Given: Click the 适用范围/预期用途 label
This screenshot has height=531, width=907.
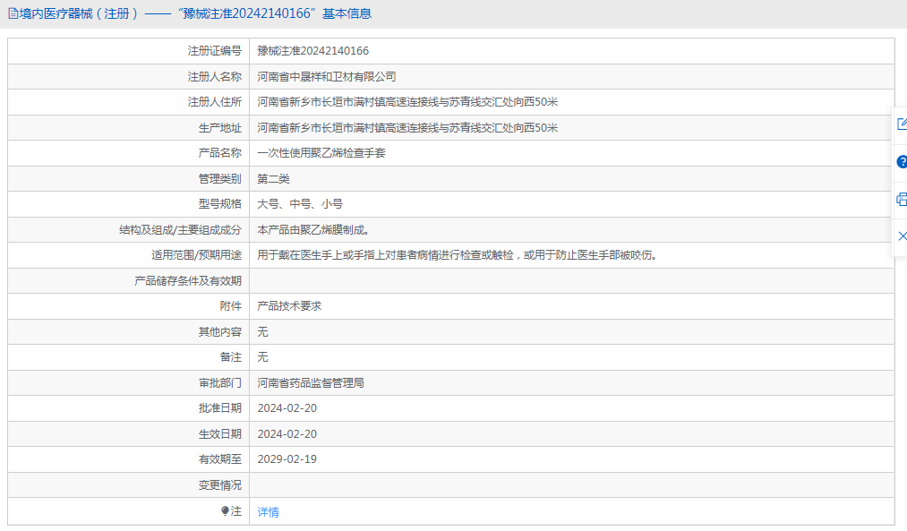Looking at the screenshot, I should pos(197,255).
